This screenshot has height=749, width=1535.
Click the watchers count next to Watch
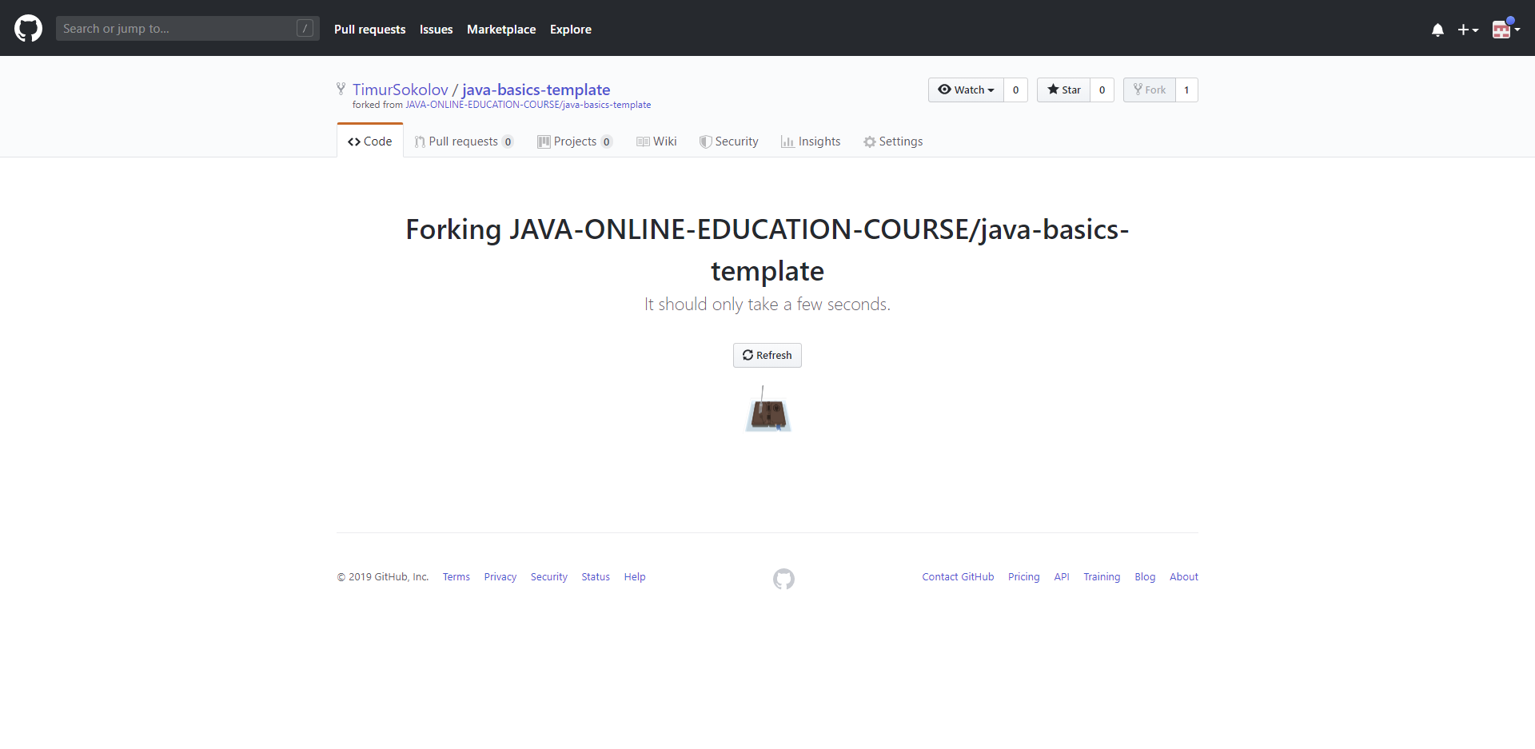1015,90
